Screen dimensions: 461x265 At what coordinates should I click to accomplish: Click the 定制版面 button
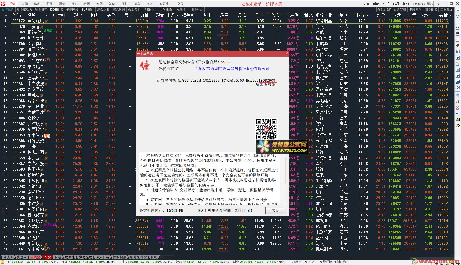[446, 10]
